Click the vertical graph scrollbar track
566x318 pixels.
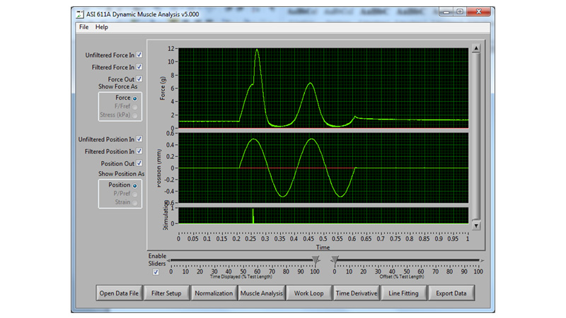[x=476, y=137]
